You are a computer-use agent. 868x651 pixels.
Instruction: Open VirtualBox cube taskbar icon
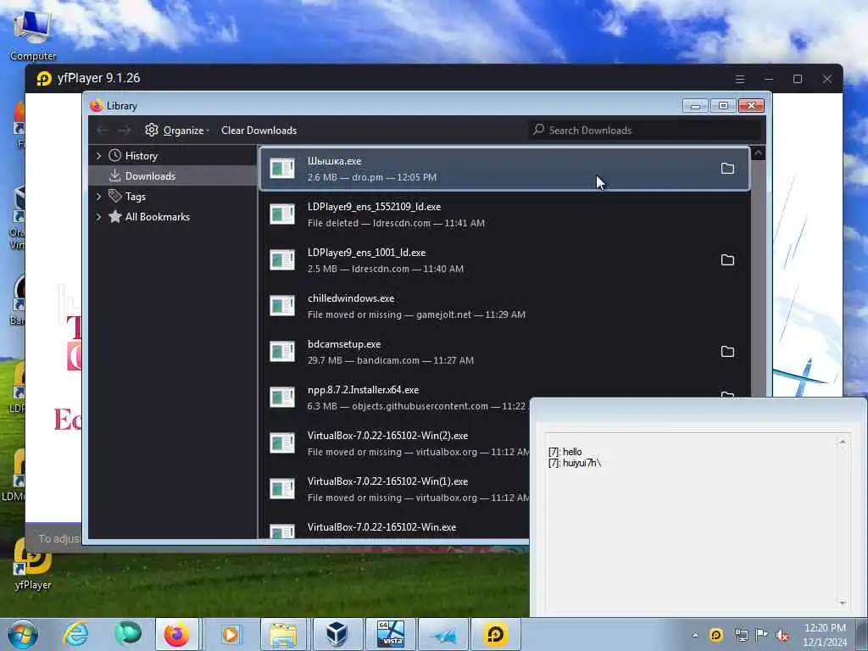[336, 634]
